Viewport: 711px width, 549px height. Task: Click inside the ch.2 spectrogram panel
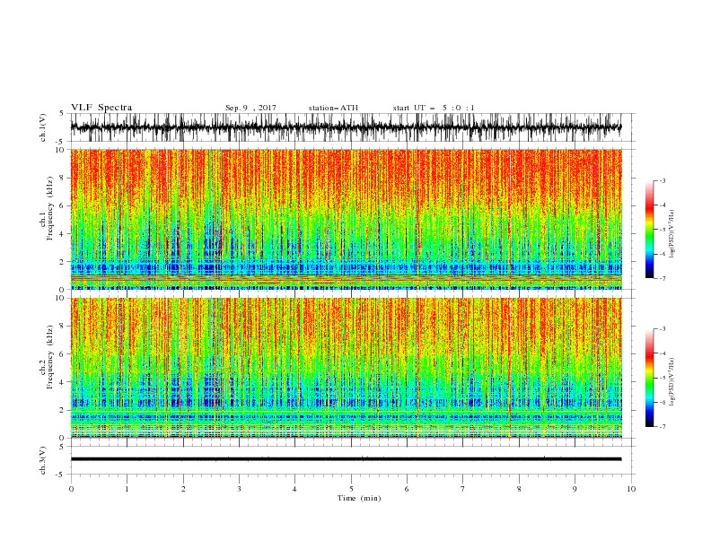click(347, 368)
